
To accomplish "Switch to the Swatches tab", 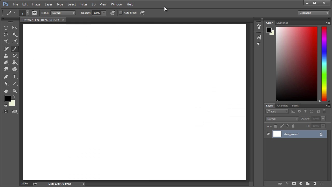I will coord(282,23).
